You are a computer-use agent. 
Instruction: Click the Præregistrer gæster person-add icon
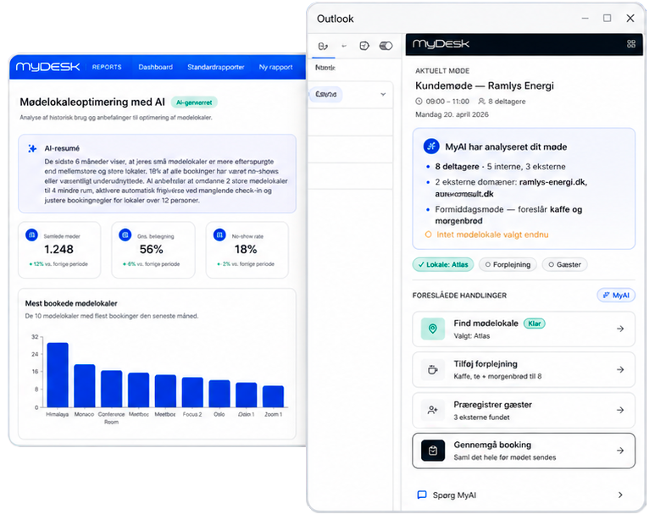click(x=433, y=410)
